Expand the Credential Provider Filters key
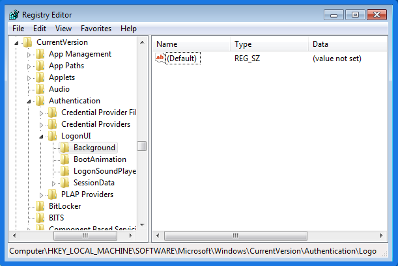Viewport: 398px width, 266px height. point(42,113)
